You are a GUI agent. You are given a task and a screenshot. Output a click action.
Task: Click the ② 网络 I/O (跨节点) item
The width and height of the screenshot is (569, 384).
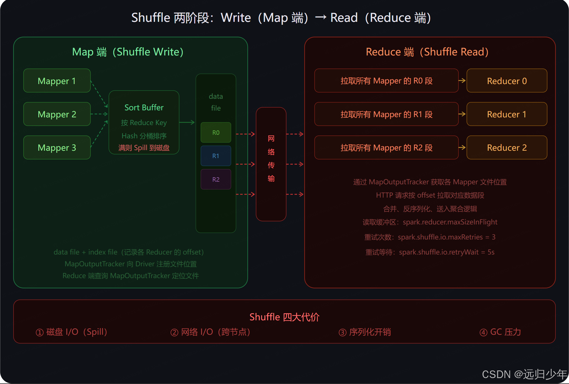coord(211,332)
